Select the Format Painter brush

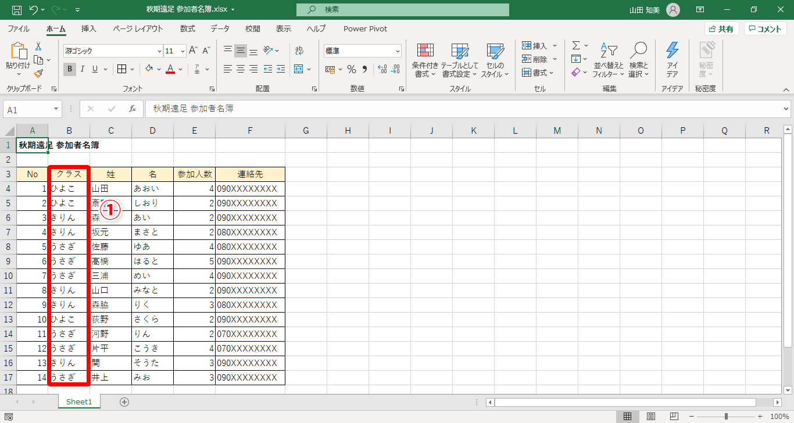click(x=38, y=74)
